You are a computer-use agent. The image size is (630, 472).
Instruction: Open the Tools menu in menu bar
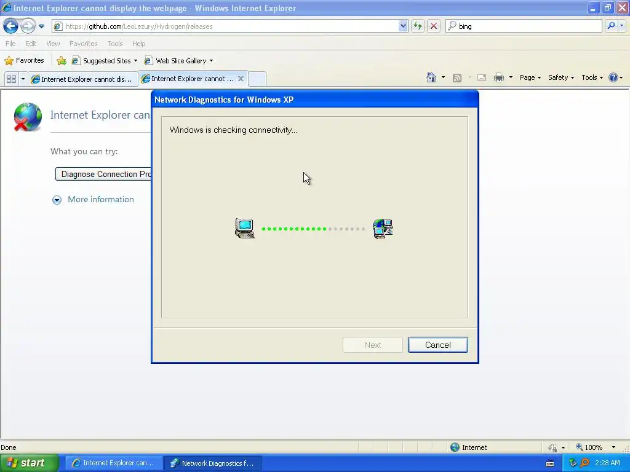(x=115, y=44)
